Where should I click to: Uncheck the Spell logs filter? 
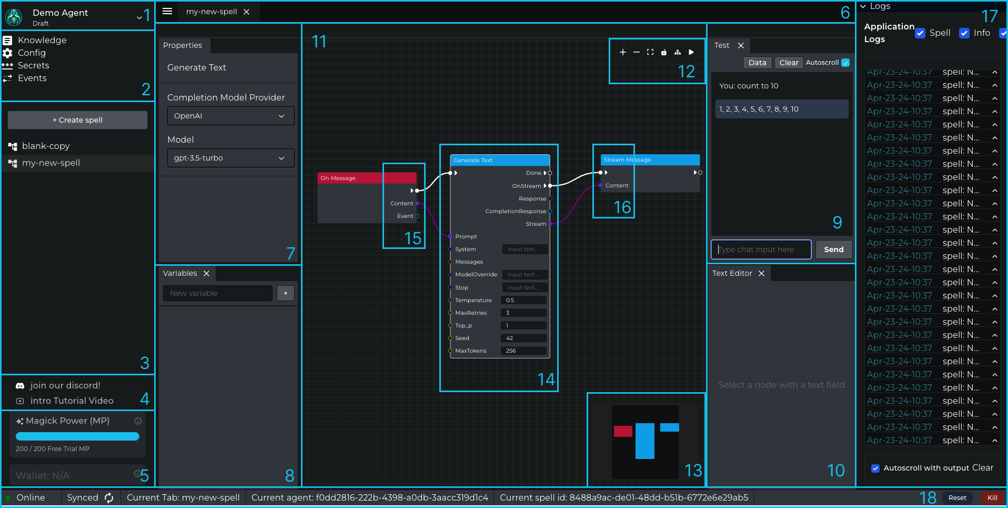pos(920,33)
